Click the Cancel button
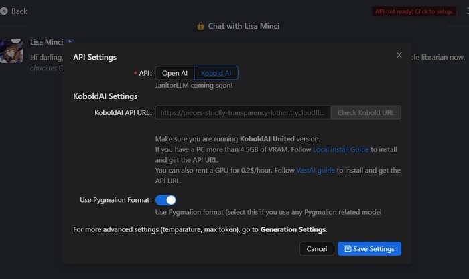Screen dimensions: 469x279 click(x=317, y=248)
